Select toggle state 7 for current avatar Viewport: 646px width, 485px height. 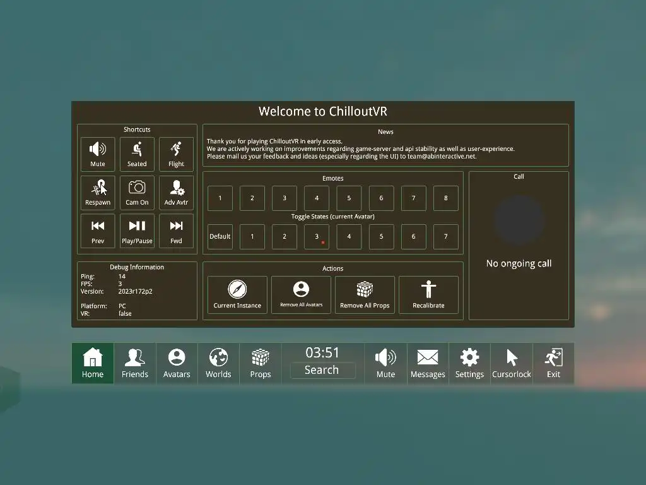point(446,237)
